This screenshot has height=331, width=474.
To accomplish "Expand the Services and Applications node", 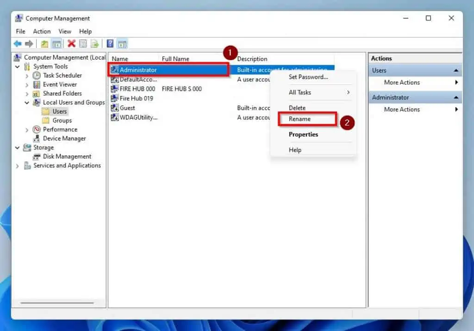I will (x=18, y=166).
